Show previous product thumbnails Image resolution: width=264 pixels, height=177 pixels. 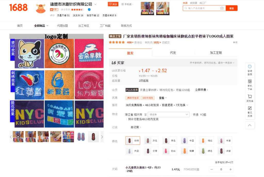[x=11, y=137]
